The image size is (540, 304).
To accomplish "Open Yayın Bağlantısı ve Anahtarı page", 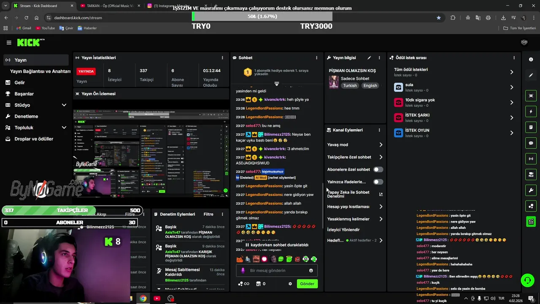I will pyautogui.click(x=40, y=71).
